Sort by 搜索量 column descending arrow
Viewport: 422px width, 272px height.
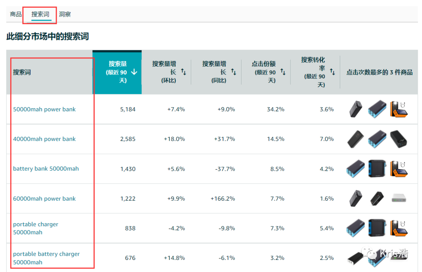click(134, 72)
